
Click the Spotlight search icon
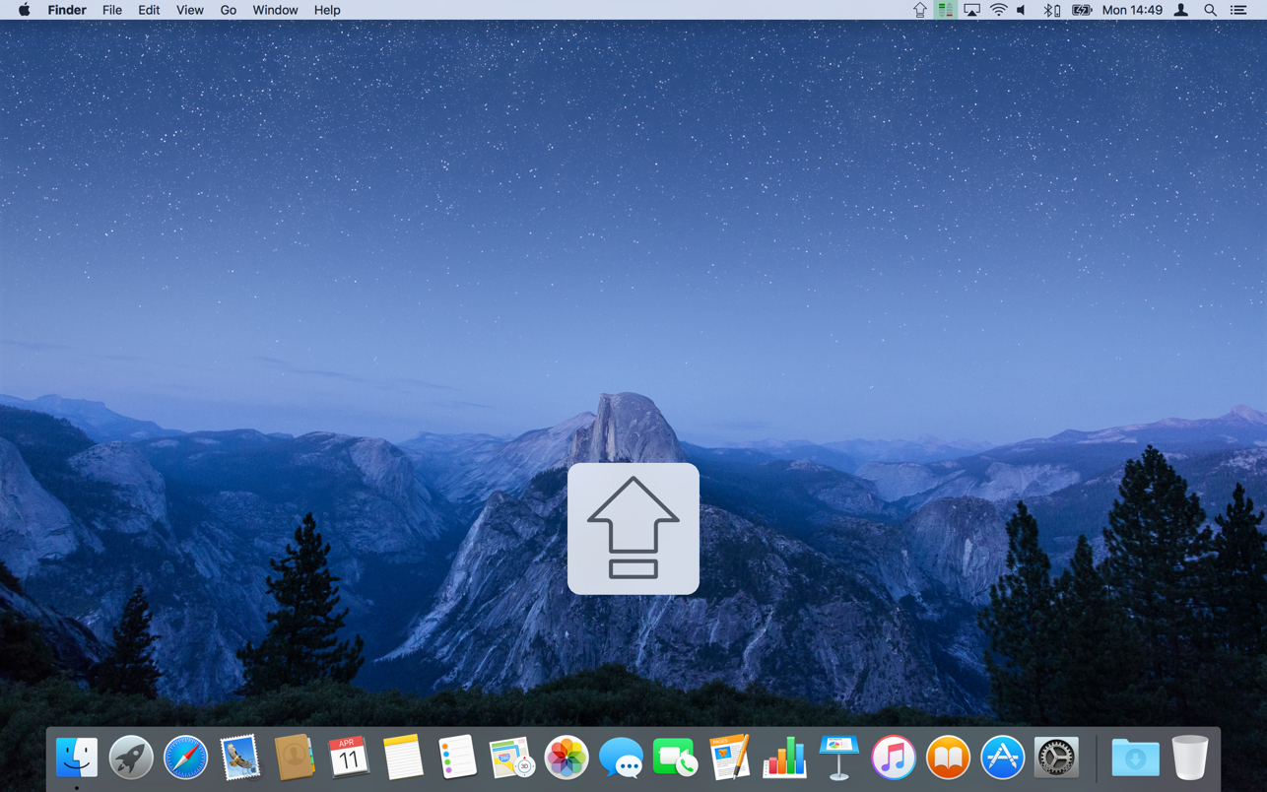pos(1210,10)
